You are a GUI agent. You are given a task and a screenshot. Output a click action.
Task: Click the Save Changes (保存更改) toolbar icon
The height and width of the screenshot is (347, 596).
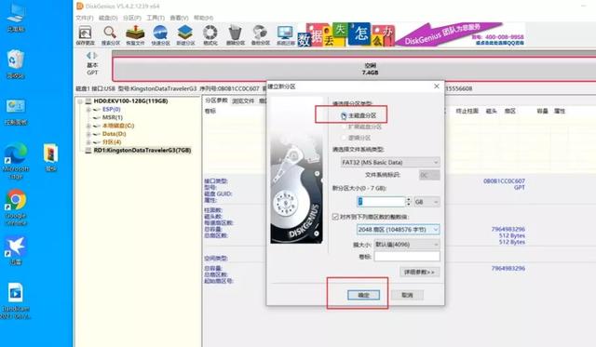pos(85,35)
